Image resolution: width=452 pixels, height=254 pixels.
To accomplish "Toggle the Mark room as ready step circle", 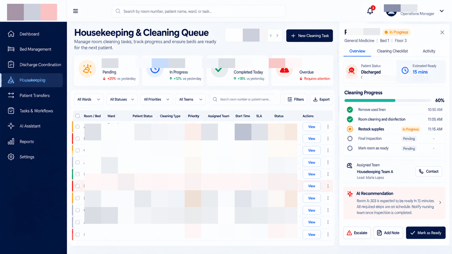I will [x=350, y=148].
